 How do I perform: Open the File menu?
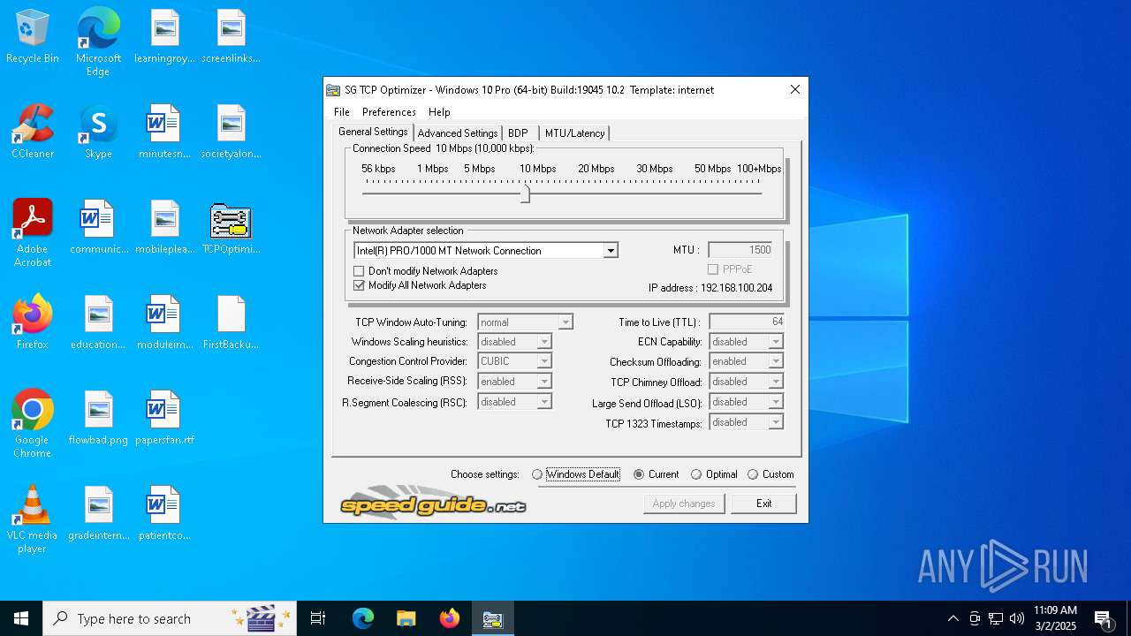click(342, 112)
